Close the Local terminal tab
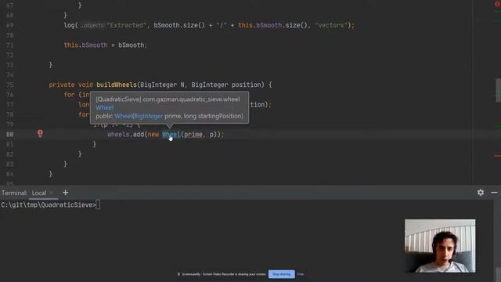 [51, 193]
